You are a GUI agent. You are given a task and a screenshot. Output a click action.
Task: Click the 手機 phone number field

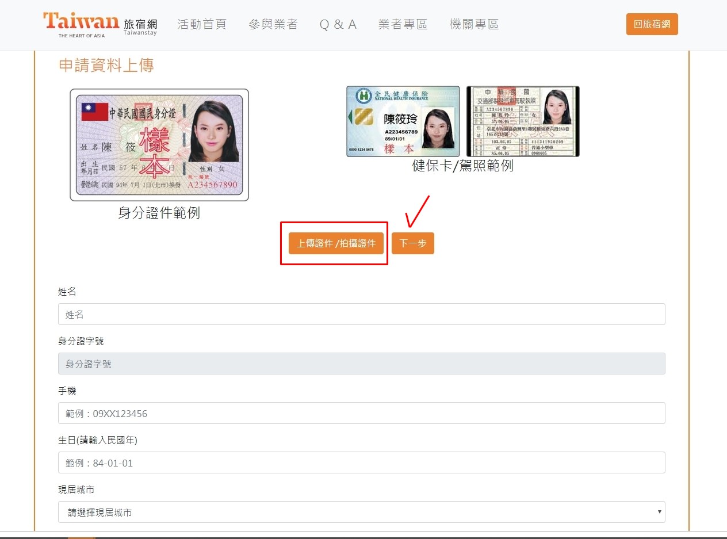coord(361,413)
